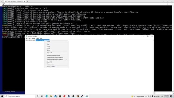Choose Copy in the context menu
This screenshot has width=174, height=98.
[56, 46]
